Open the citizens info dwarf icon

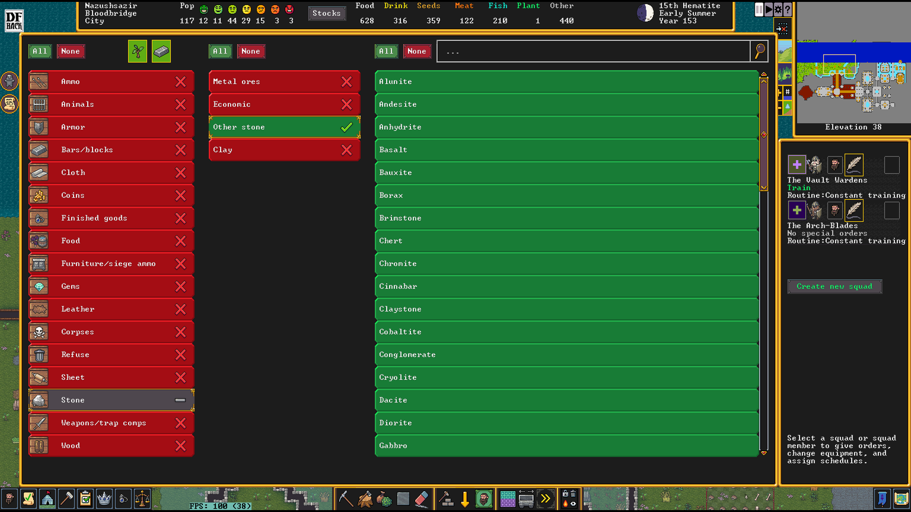coord(9,499)
